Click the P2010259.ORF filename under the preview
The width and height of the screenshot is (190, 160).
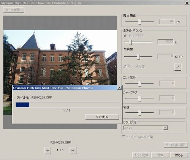[60, 143]
